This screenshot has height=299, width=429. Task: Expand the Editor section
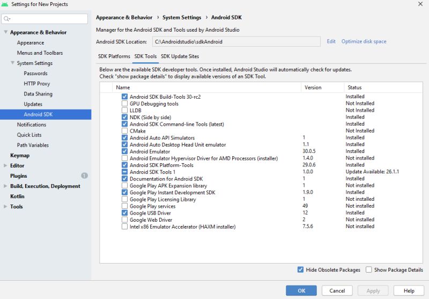tap(5, 165)
